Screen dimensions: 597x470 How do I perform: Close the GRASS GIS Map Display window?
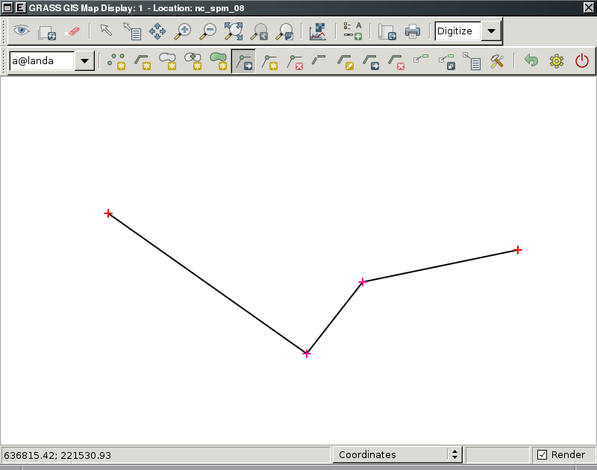click(589, 7)
